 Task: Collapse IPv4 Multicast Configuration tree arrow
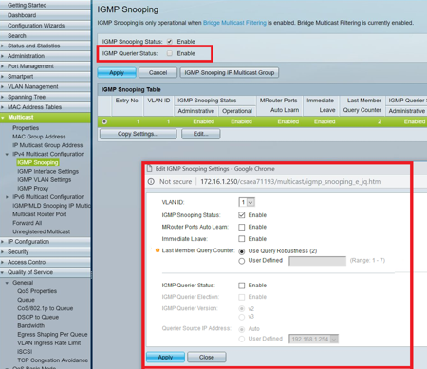tap(8, 154)
